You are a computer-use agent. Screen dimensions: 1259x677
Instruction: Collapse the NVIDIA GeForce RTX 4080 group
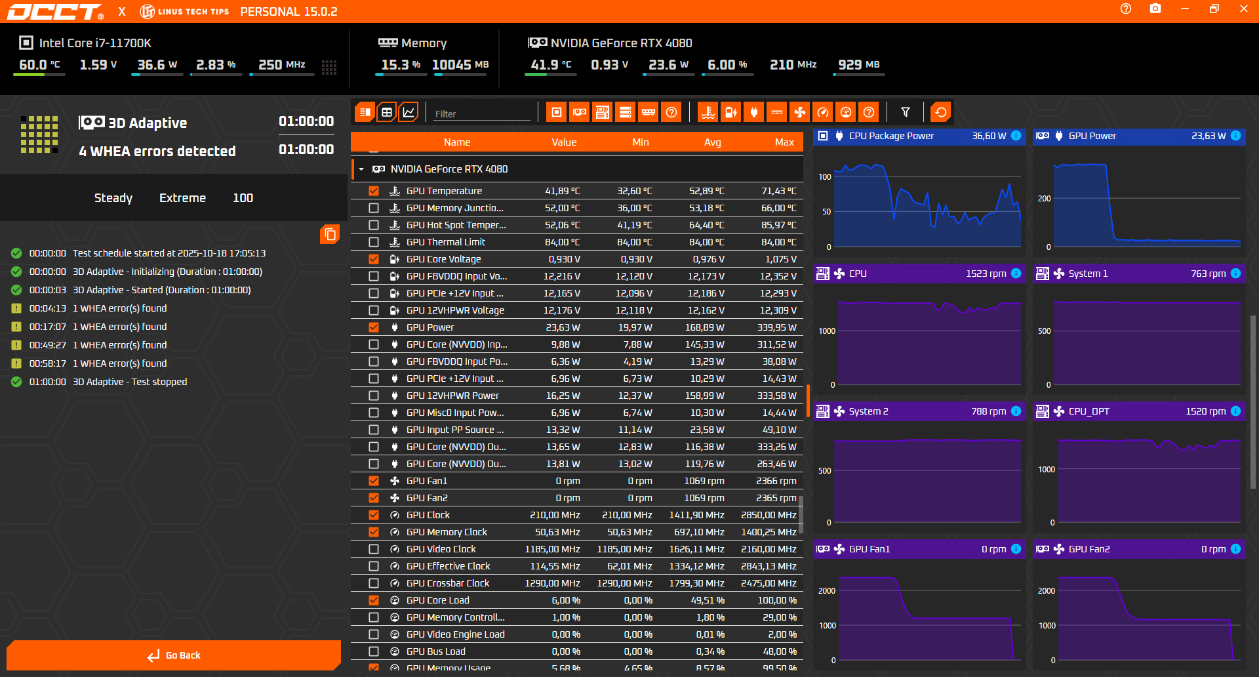coord(361,169)
